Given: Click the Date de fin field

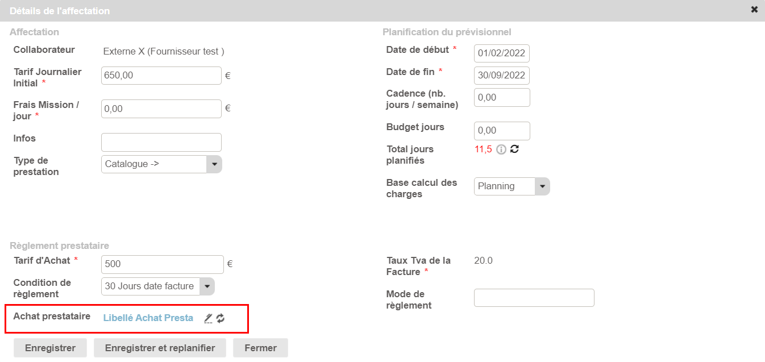Looking at the screenshot, I should pyautogui.click(x=502, y=76).
